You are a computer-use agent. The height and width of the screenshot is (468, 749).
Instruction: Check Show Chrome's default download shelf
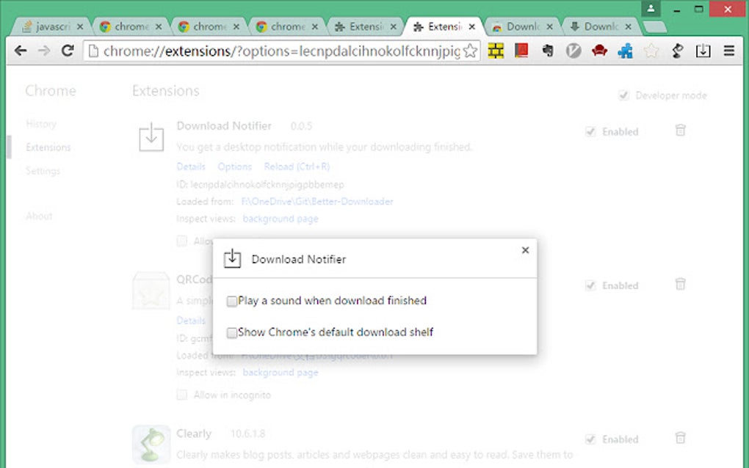pyautogui.click(x=232, y=333)
